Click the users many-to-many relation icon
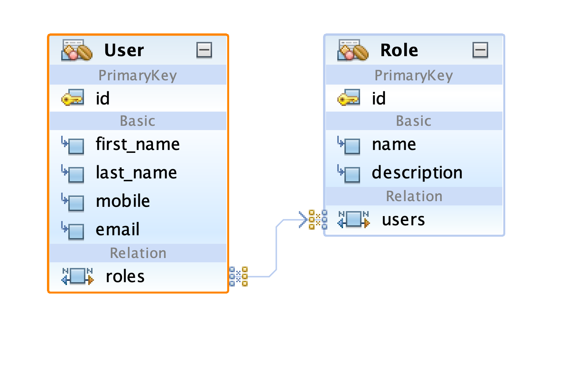Image resolution: width=570 pixels, height=376 pixels. [353, 219]
